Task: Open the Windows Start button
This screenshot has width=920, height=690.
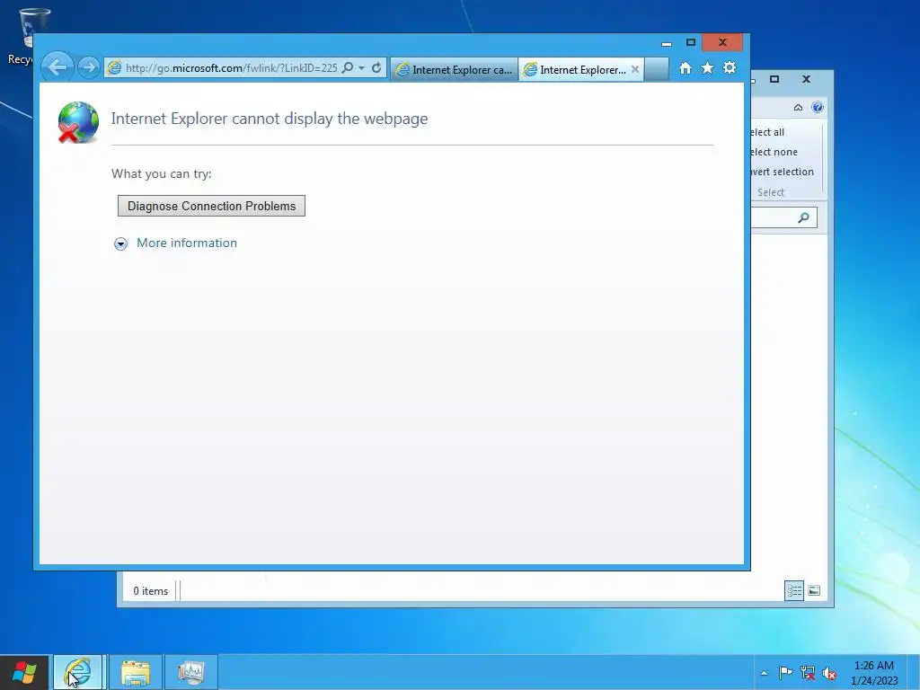Action: point(24,672)
